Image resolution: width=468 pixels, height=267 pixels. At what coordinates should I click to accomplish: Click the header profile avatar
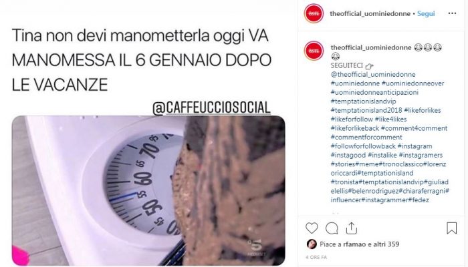(314, 13)
